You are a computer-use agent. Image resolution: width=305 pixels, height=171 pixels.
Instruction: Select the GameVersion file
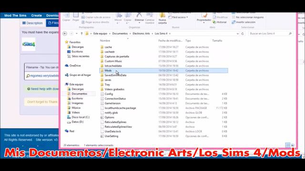coord(112,104)
